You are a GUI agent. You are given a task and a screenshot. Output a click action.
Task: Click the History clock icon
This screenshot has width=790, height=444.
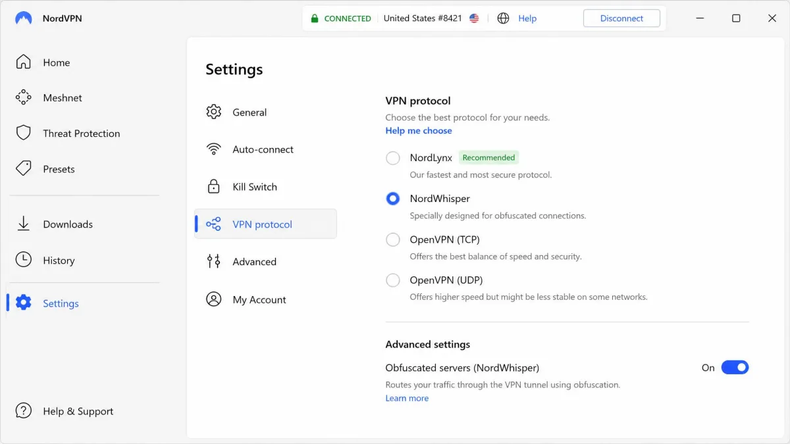24,260
